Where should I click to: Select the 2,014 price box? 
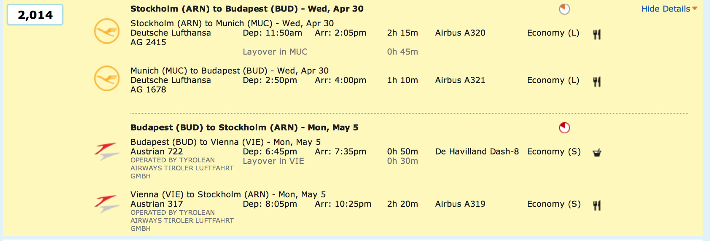pyautogui.click(x=35, y=15)
